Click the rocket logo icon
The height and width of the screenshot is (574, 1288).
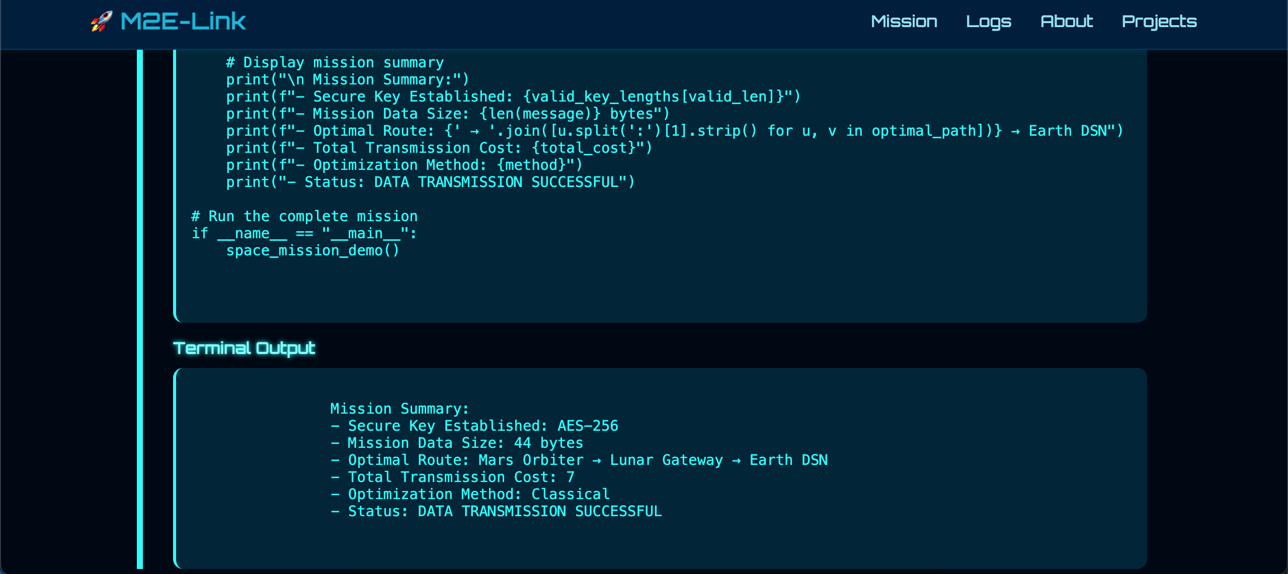click(102, 22)
